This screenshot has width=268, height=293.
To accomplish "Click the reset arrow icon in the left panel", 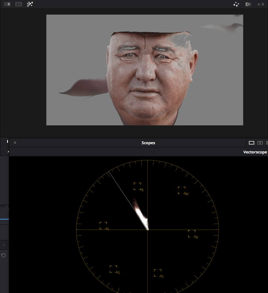I will click(x=3, y=255).
